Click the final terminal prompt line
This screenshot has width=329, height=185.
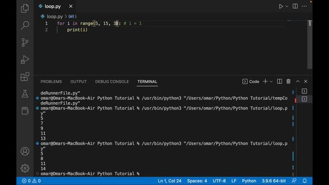(x=90, y=174)
